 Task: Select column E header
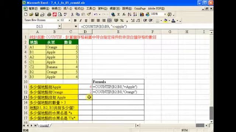pos(118,32)
